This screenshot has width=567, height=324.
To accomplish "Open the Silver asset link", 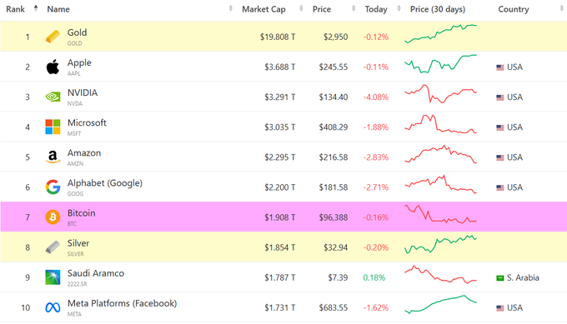I will click(x=78, y=243).
